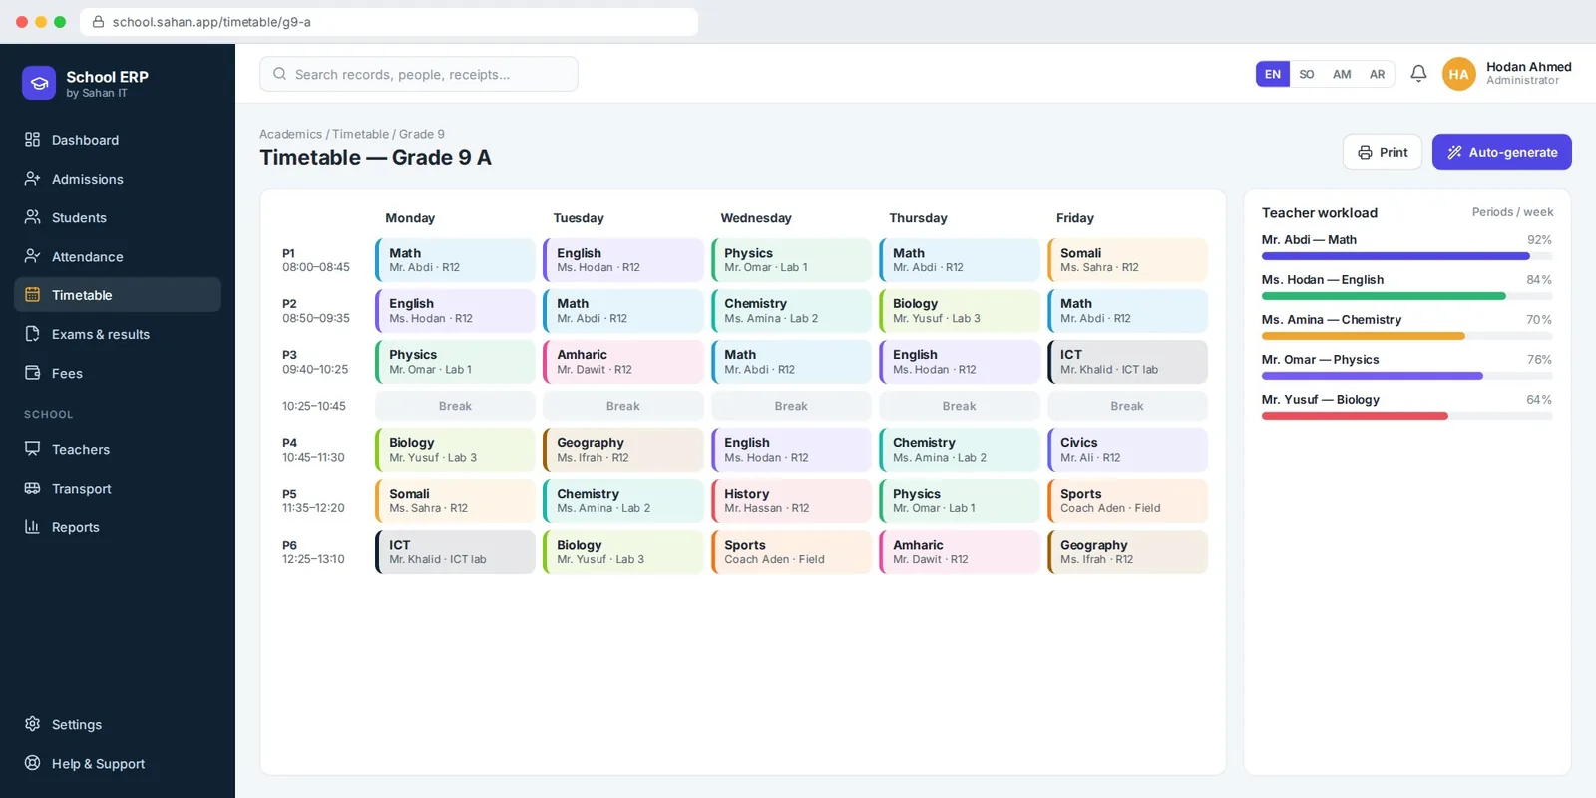Select Wednesday P5 History class card
Screen dimensions: 1596x798
[791, 500]
